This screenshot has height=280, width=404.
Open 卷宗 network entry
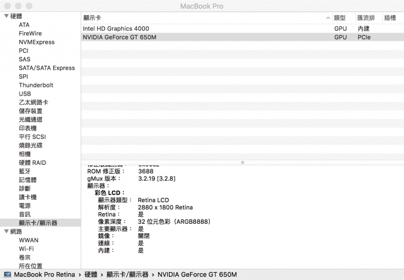pyautogui.click(x=25, y=258)
